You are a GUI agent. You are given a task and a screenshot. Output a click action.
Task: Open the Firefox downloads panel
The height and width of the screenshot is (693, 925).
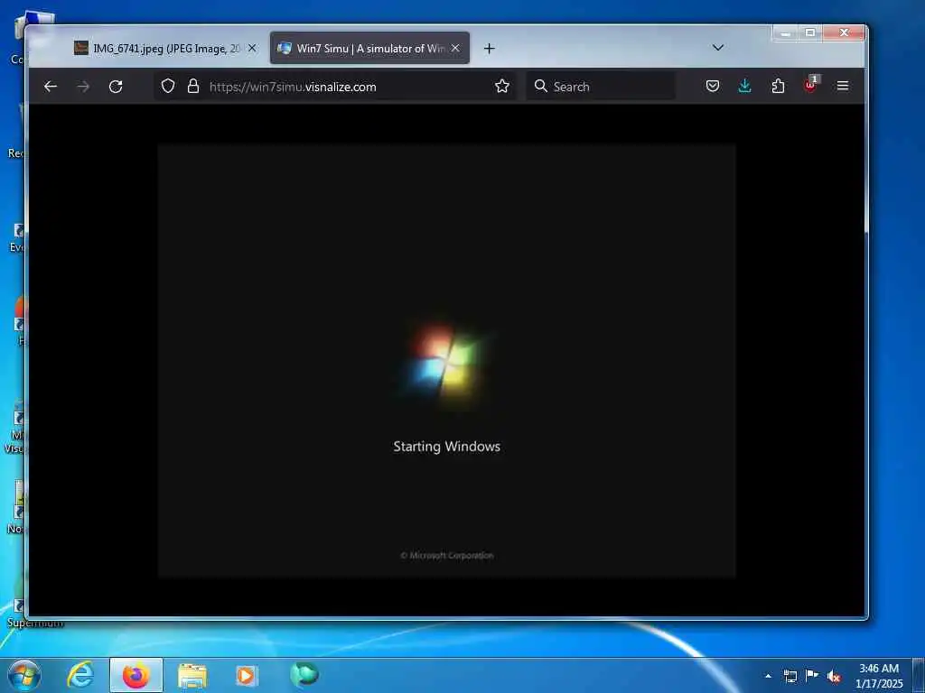pos(744,86)
